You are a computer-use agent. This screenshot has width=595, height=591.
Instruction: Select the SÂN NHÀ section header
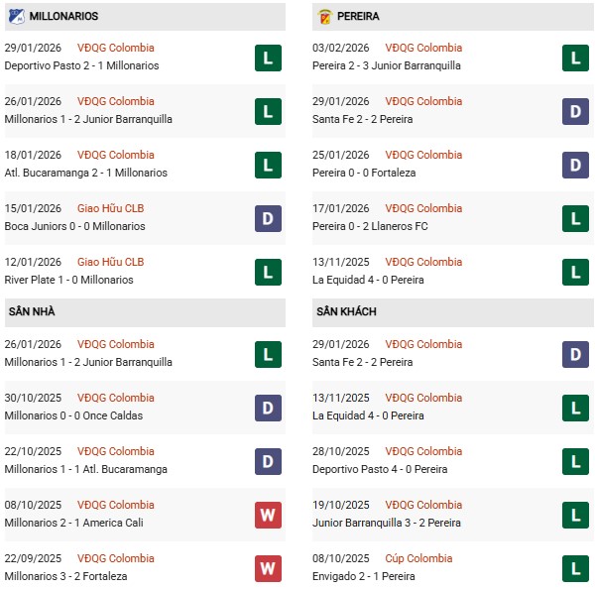(32, 312)
